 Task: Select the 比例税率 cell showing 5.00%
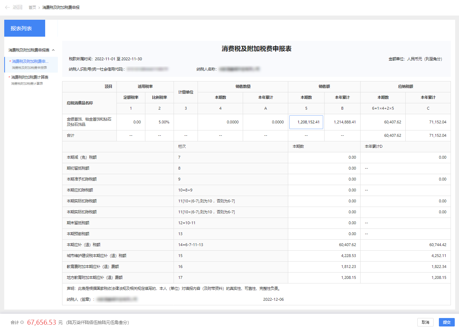159,122
